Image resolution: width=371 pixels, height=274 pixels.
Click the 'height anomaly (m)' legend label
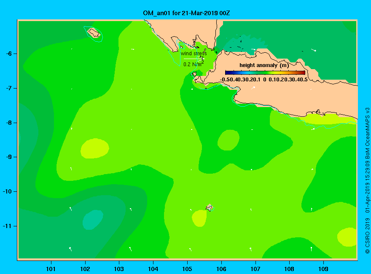264,65
